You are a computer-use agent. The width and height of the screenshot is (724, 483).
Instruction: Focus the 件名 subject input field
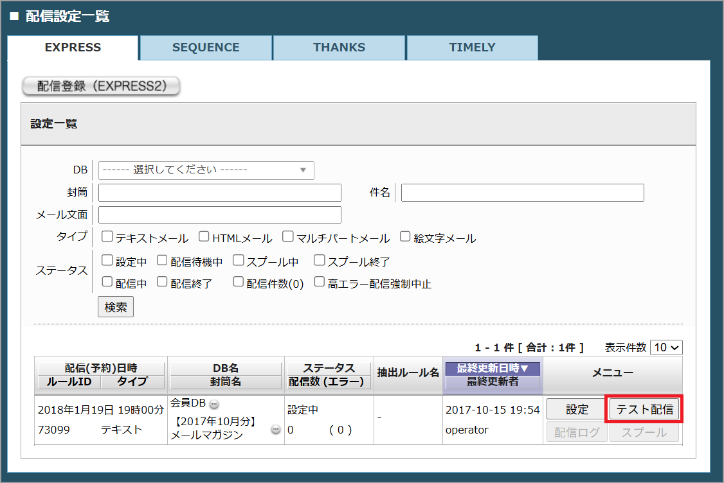[x=522, y=193]
